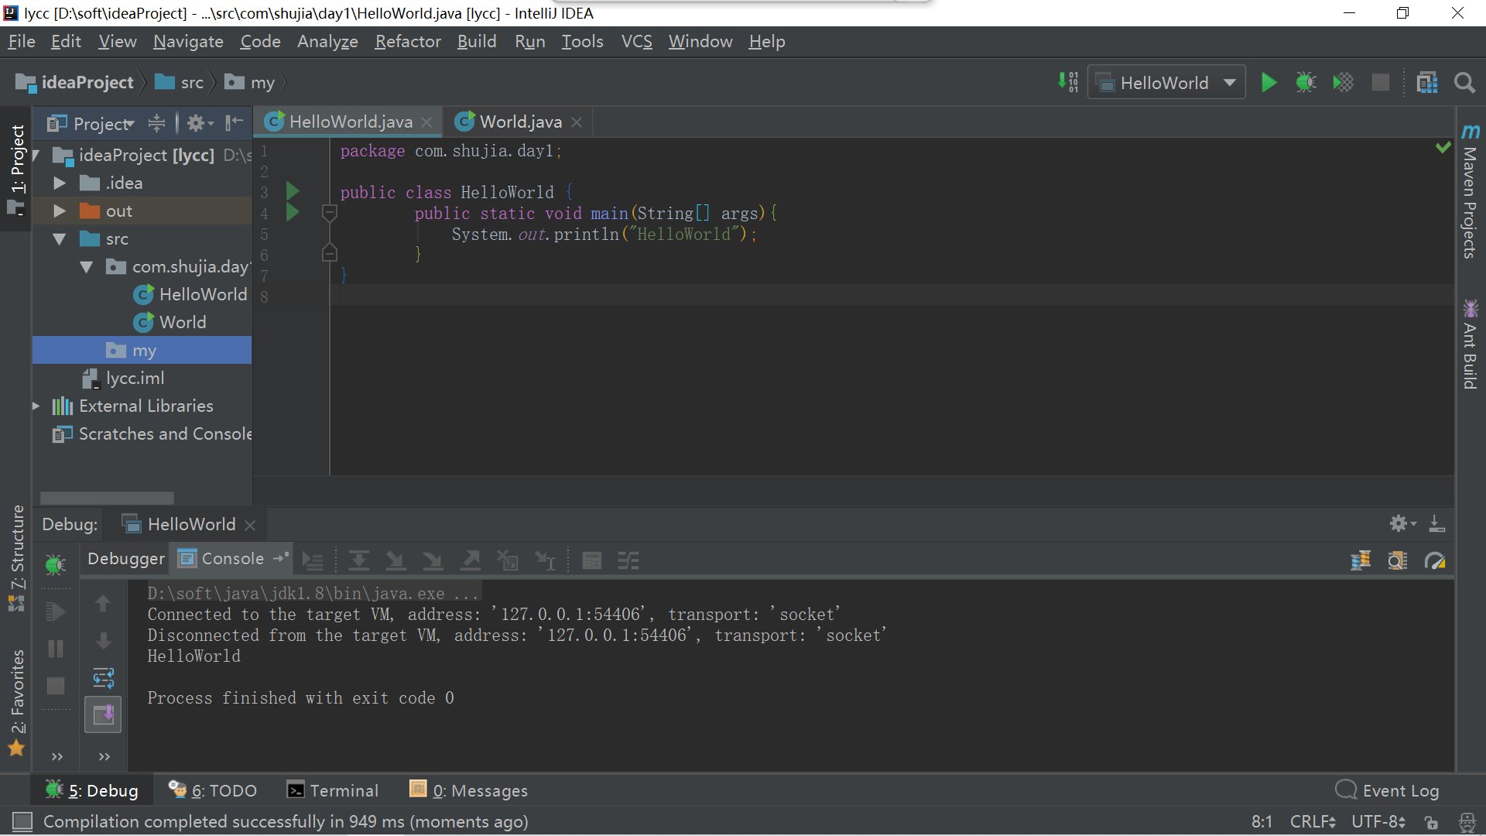
Task: Switch to the World.java editor tab
Action: 520,122
